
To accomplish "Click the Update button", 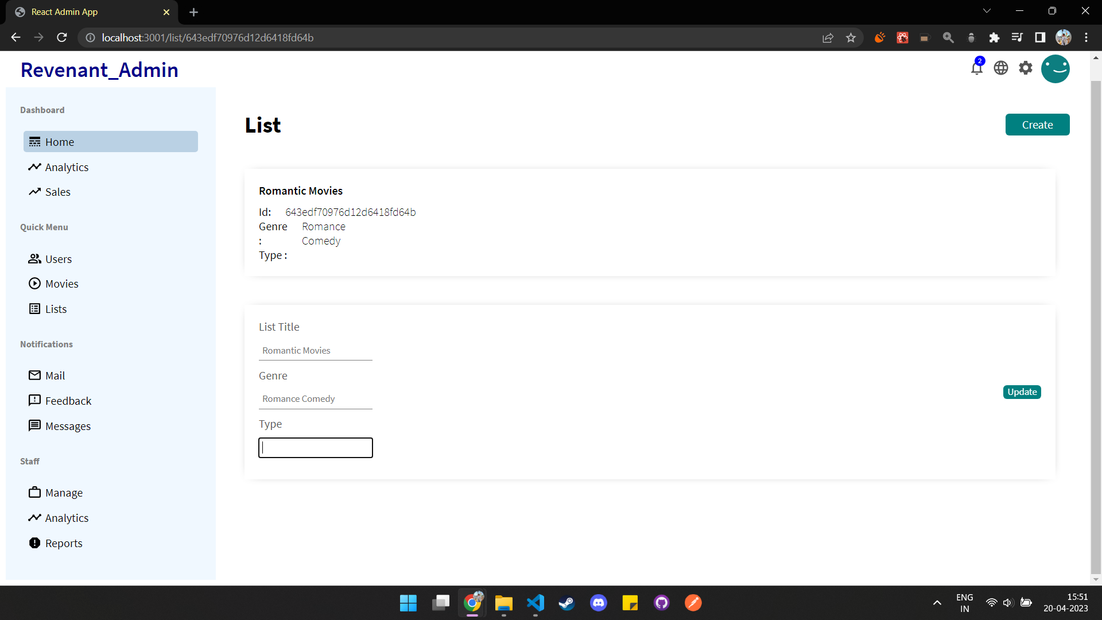I will tap(1022, 392).
